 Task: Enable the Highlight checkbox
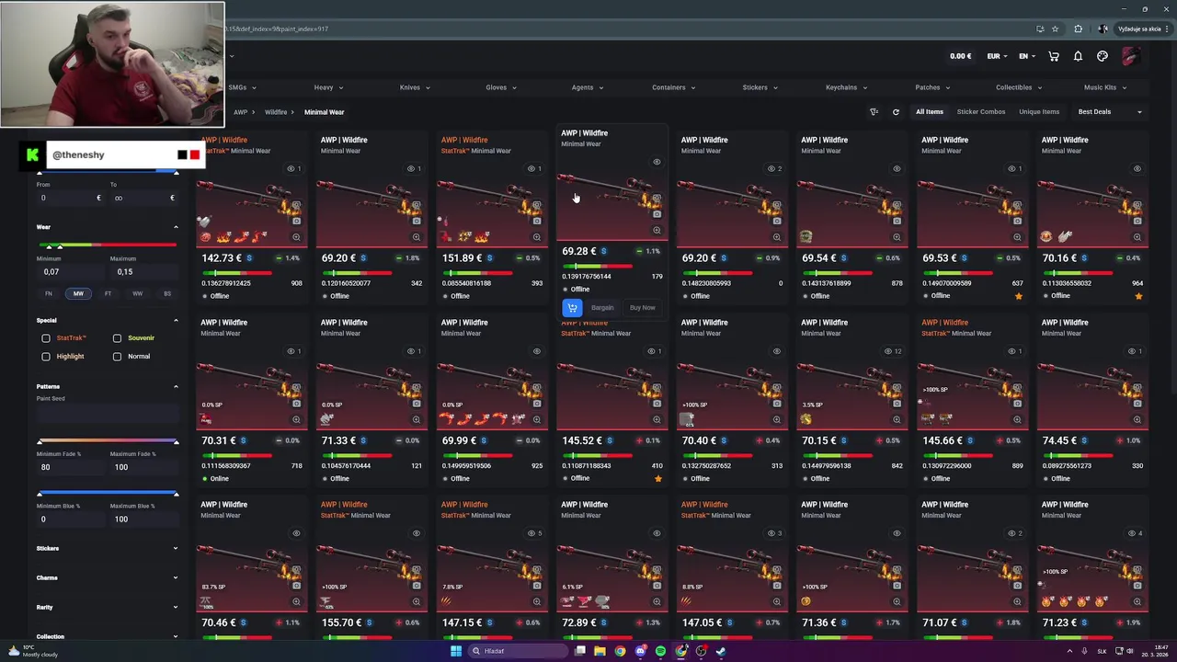click(46, 357)
